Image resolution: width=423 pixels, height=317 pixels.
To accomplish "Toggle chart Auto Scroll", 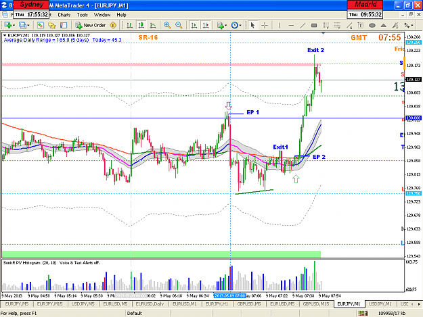I will tap(194, 25).
